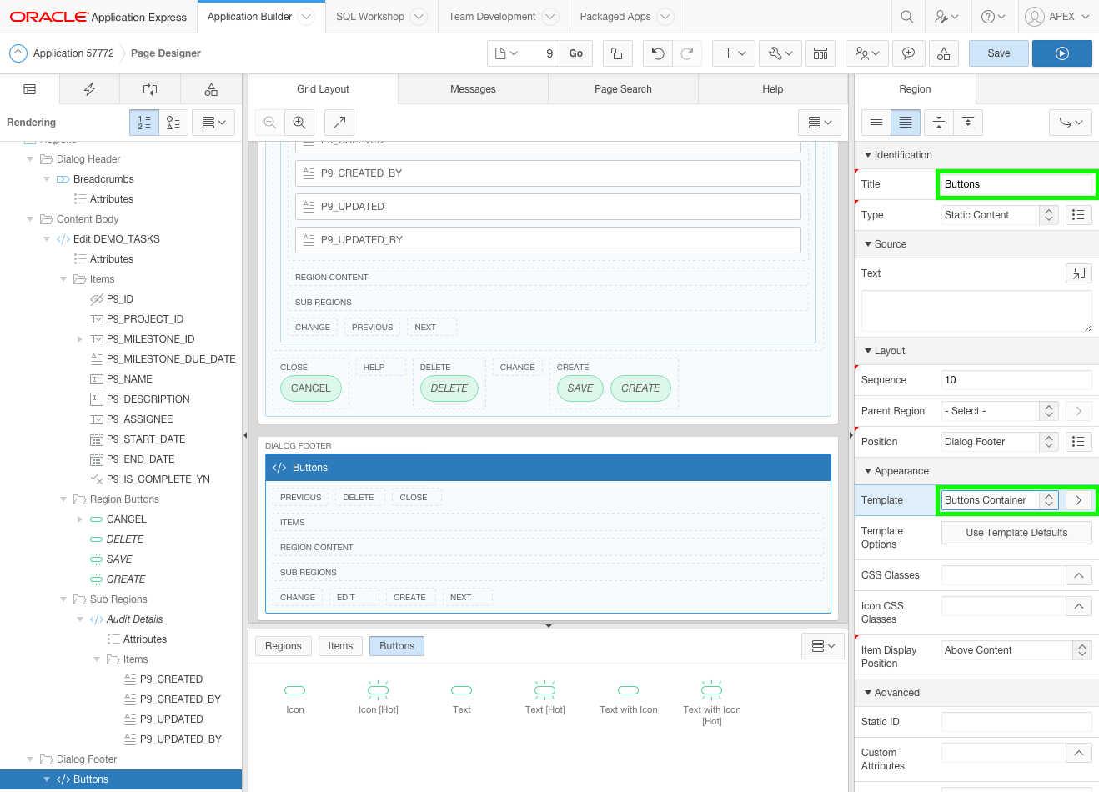The height and width of the screenshot is (792, 1099).
Task: Open the SQL Workshop menu tab
Action: [370, 17]
